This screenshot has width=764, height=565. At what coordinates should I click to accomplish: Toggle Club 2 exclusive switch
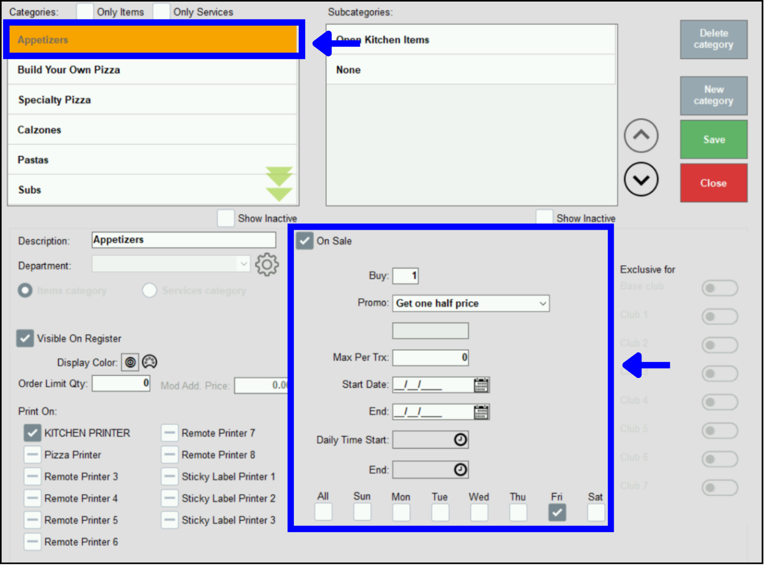(x=720, y=345)
